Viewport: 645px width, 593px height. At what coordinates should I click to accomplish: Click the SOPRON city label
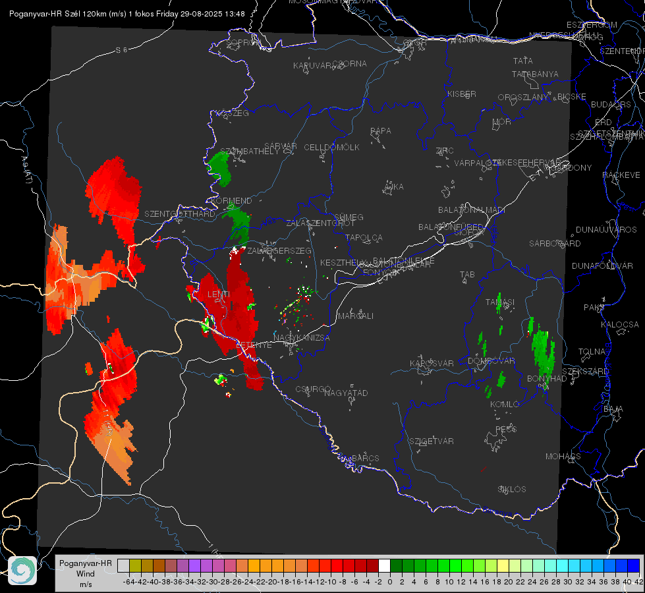point(243,42)
